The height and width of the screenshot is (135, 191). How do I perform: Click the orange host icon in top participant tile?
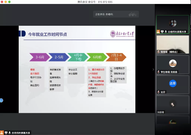click(158, 32)
